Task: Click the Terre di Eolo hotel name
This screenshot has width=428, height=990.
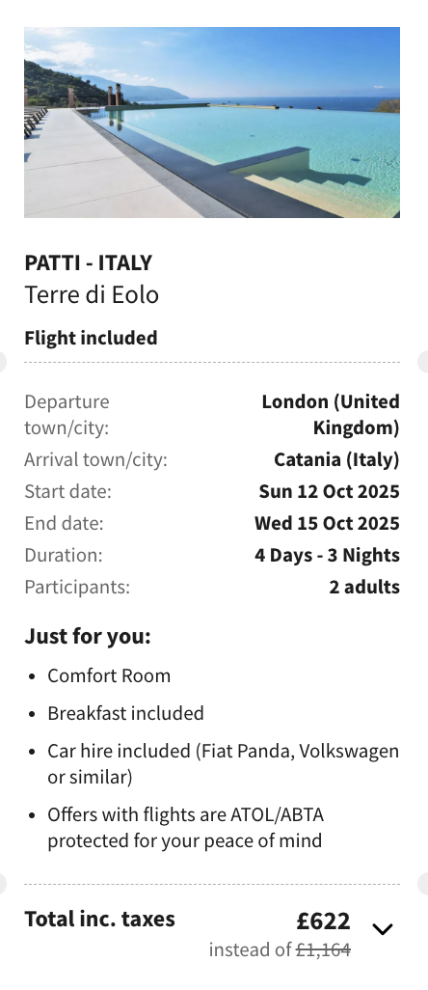Action: 92,295
